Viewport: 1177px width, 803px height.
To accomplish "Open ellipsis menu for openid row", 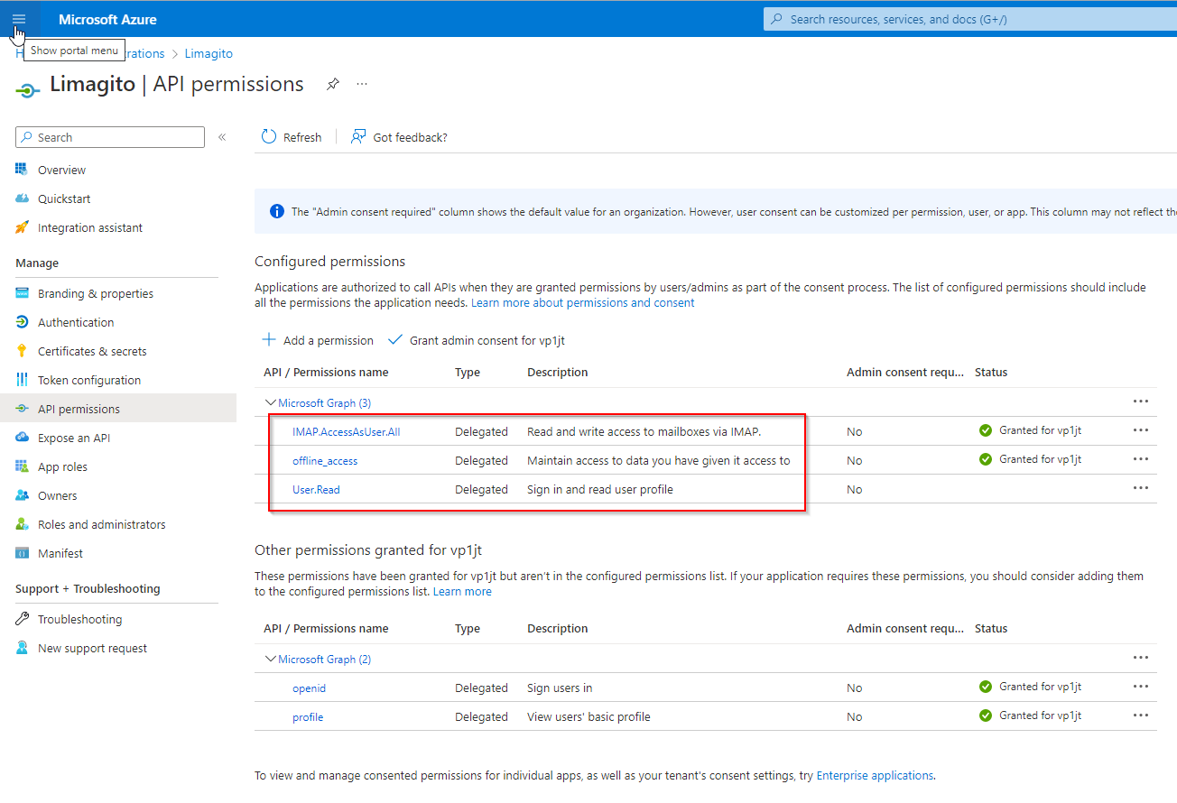I will click(x=1141, y=687).
